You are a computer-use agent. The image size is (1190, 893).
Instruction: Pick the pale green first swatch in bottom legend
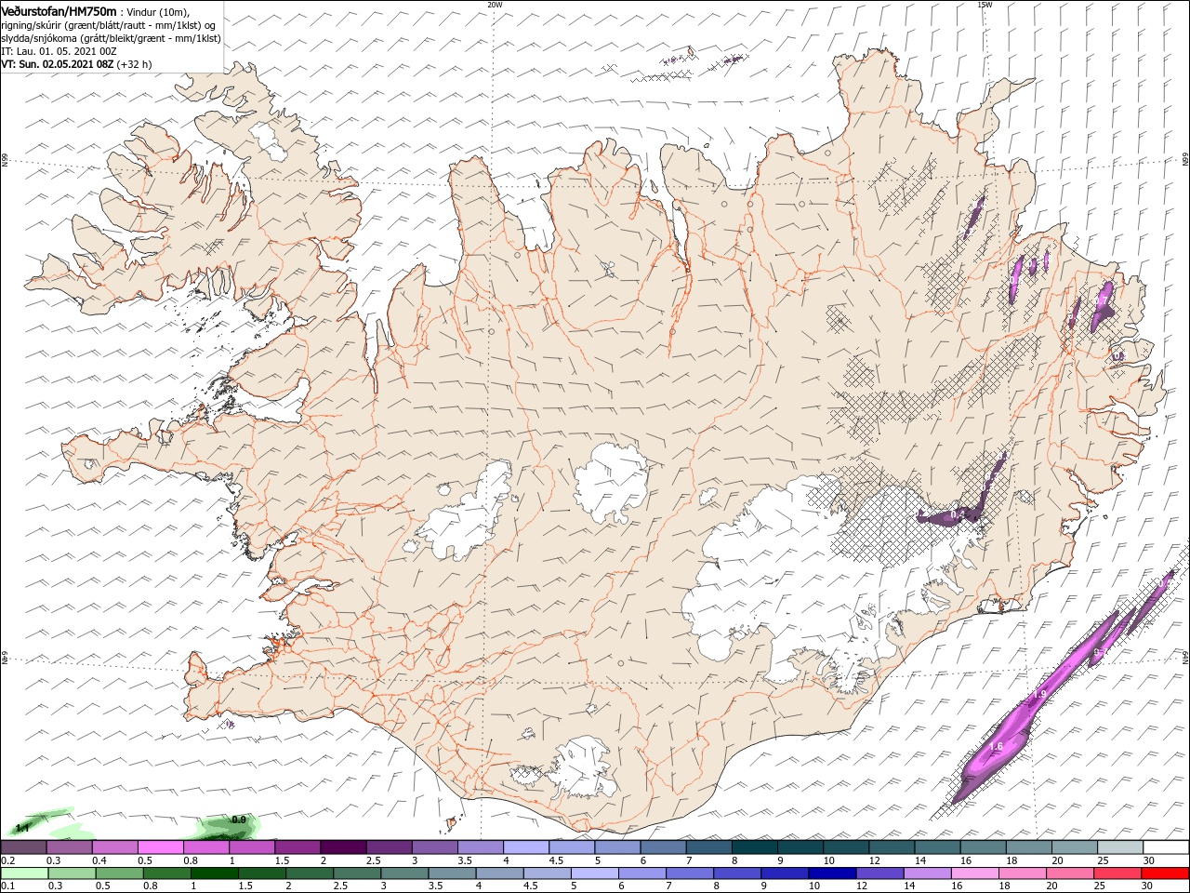click(x=24, y=873)
